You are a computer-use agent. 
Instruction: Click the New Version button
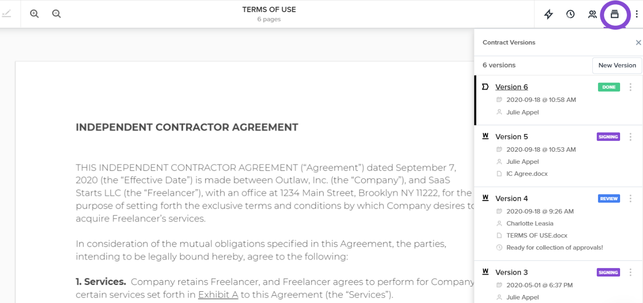617,65
